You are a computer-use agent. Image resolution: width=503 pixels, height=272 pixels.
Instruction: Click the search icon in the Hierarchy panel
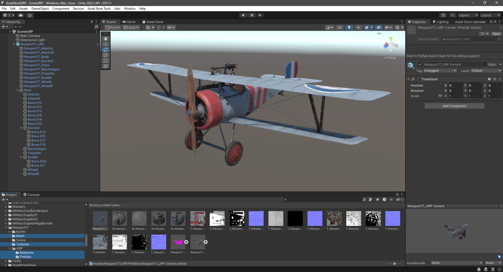[x=16, y=27]
